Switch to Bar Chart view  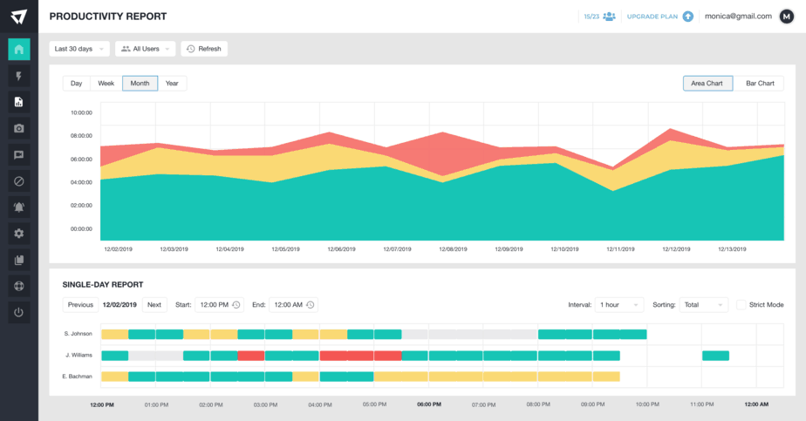(x=759, y=83)
